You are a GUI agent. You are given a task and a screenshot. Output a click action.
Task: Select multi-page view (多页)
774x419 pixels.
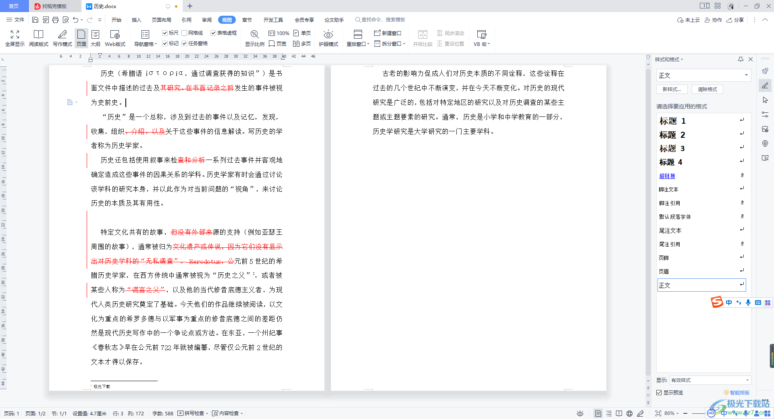(302, 44)
